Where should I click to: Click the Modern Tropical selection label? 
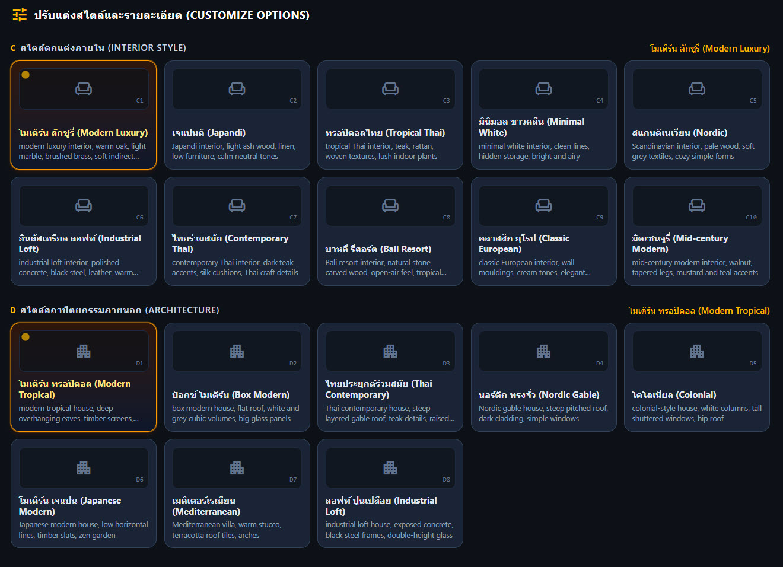coord(699,311)
